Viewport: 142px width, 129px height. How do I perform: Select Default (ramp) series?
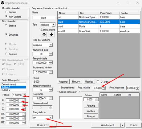(x=14, y=84)
